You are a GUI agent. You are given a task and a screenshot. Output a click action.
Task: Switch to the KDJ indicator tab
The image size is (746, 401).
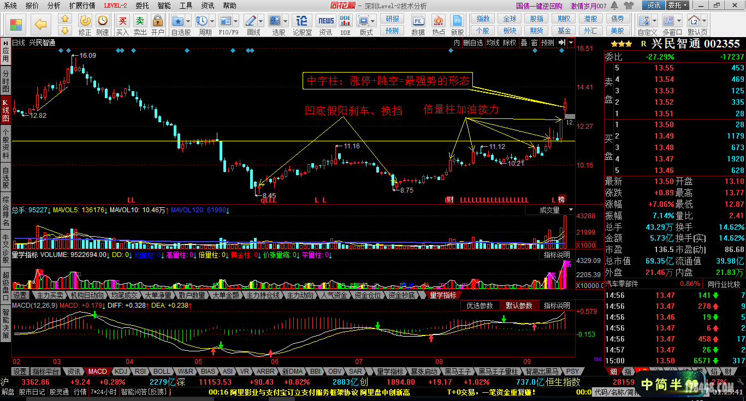(121, 371)
